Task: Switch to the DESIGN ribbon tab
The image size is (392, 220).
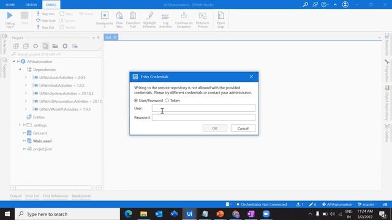Action: [x=31, y=5]
